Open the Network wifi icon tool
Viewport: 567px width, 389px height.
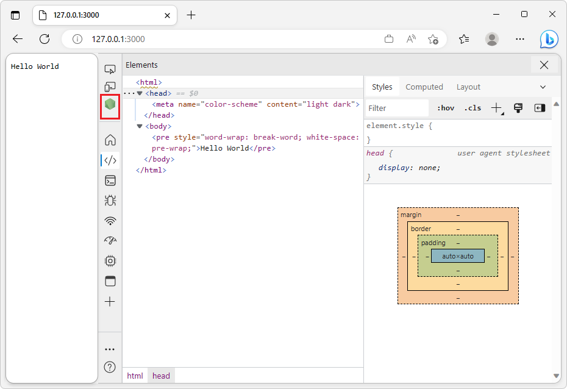pyautogui.click(x=110, y=221)
